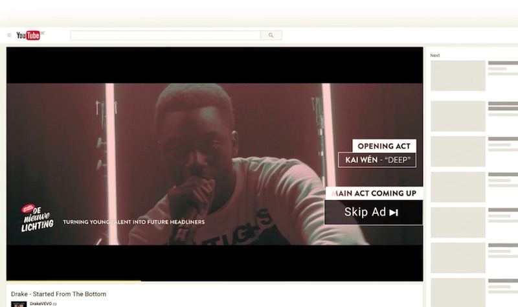The height and width of the screenshot is (307, 518).
Task: Open the fourth suggested video thumbnail
Action: 458,187
